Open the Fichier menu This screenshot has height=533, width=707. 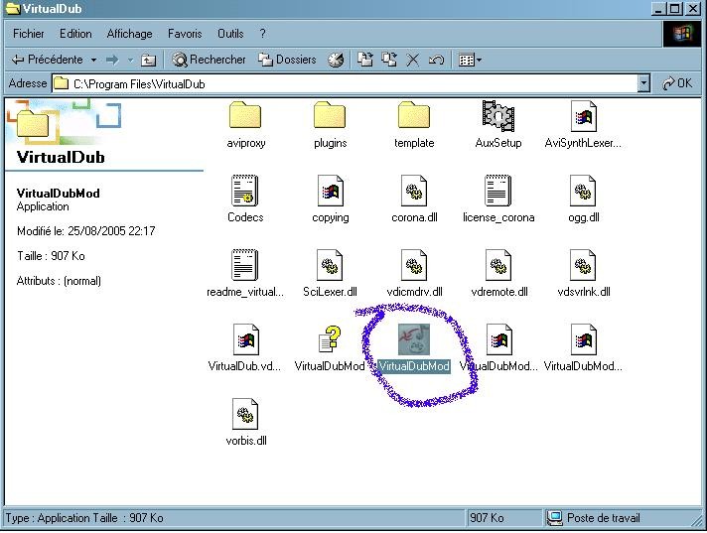tap(29, 34)
